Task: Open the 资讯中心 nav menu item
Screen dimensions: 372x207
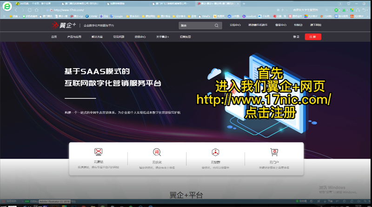Action: point(140,37)
